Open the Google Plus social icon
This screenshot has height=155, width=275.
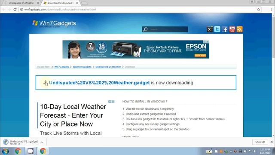tap(209, 29)
